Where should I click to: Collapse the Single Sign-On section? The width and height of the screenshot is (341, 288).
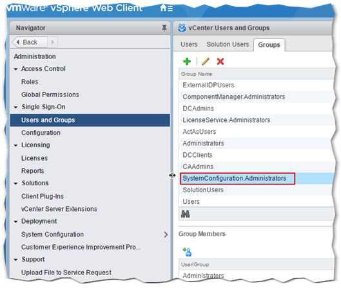tap(15, 107)
